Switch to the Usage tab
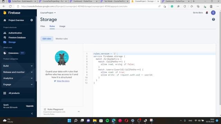Image resolution: width=221 pixels, height=124 pixels. click(62, 26)
